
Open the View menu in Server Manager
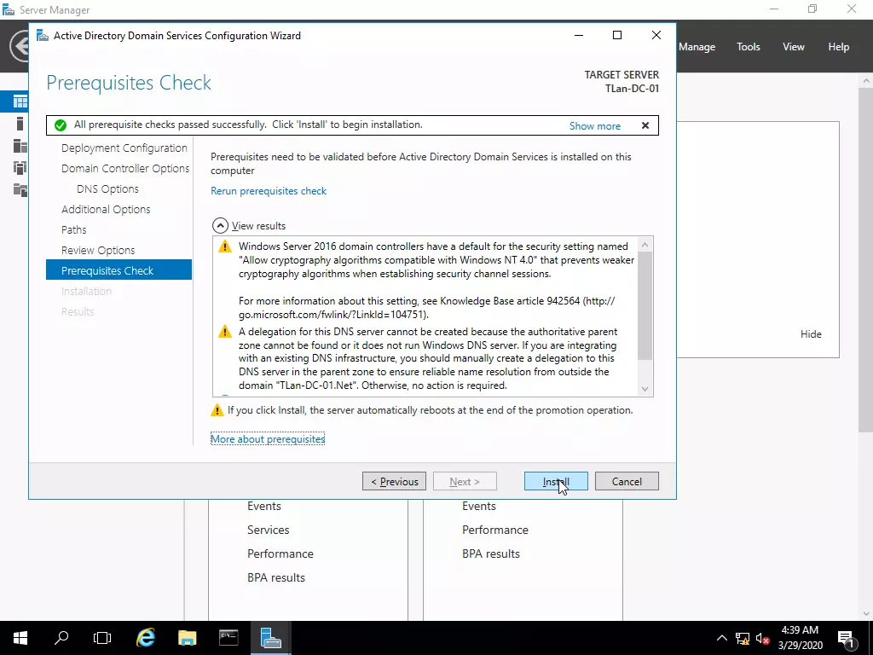click(x=793, y=47)
